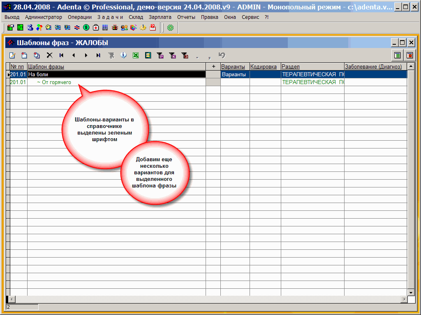Go to the next record arrow
Viewport: 421px width, 315px height.
point(86,55)
